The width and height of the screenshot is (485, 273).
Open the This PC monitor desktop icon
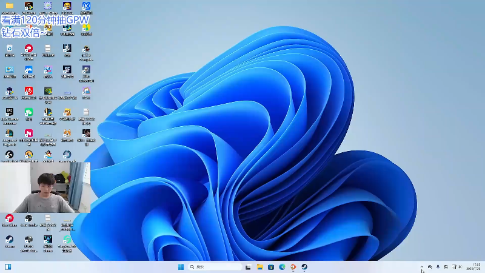9,69
